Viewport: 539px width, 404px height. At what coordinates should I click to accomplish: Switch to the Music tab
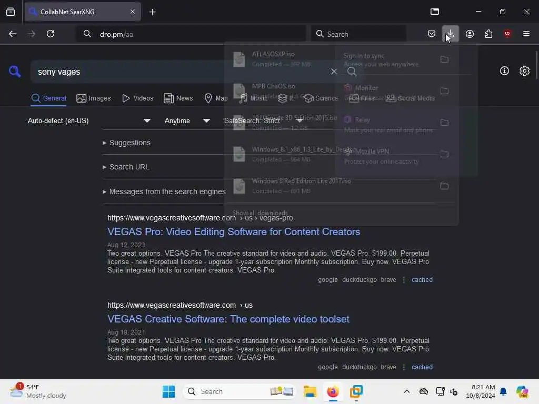253,98
